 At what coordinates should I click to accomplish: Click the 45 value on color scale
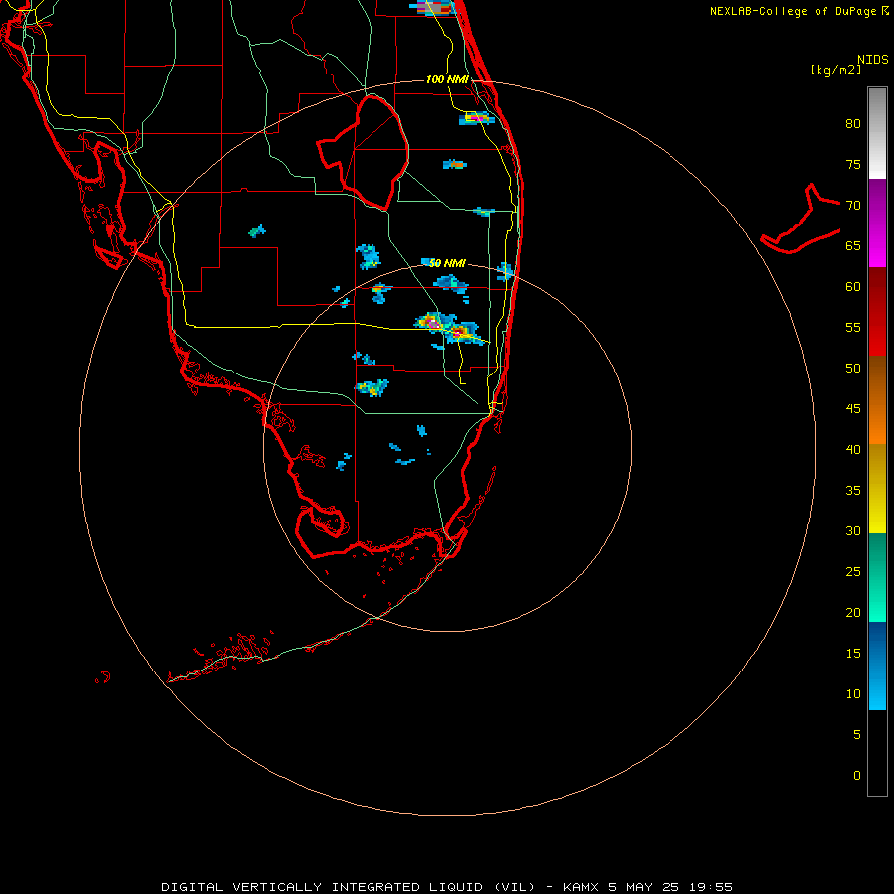(853, 409)
